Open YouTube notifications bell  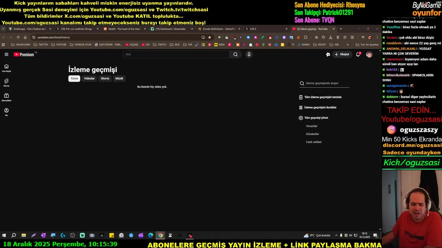point(358,54)
